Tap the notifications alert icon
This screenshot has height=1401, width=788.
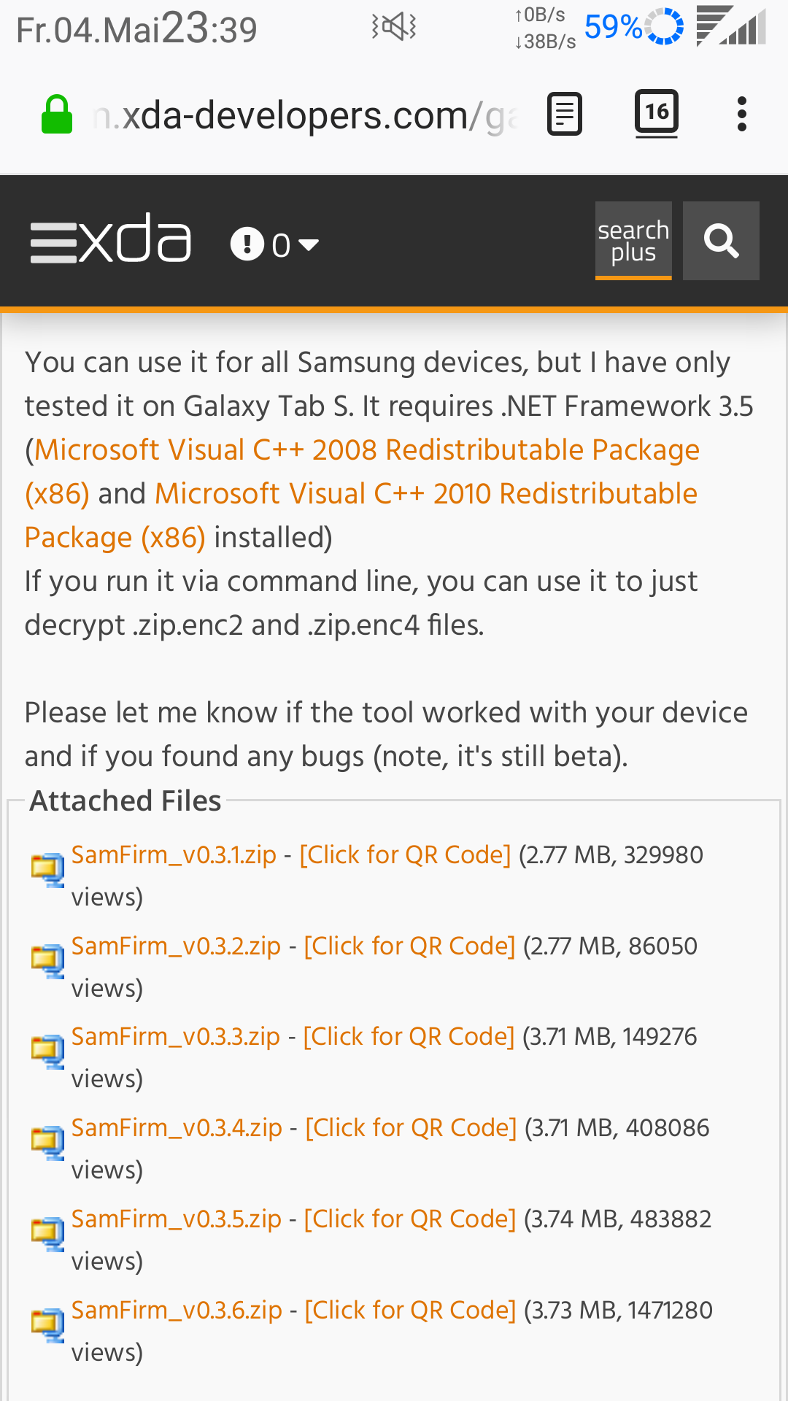247,244
